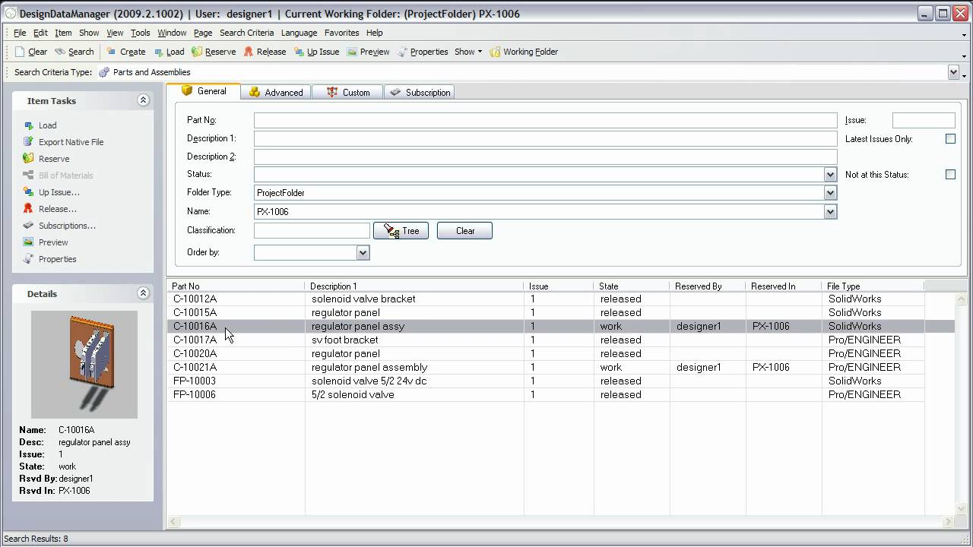The height and width of the screenshot is (547, 973).
Task: Click the Subscriptions icon in Item Tasks
Action: point(28,226)
